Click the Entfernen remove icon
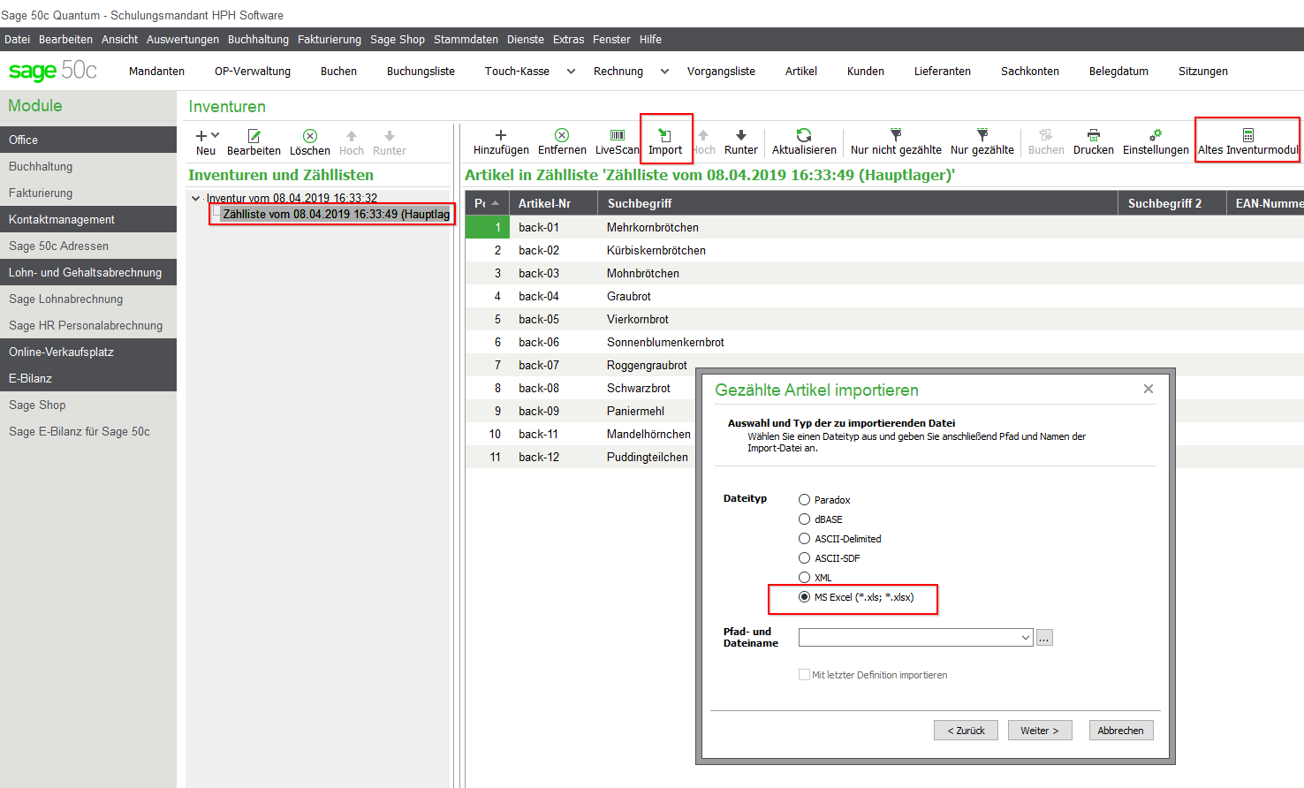 point(562,135)
